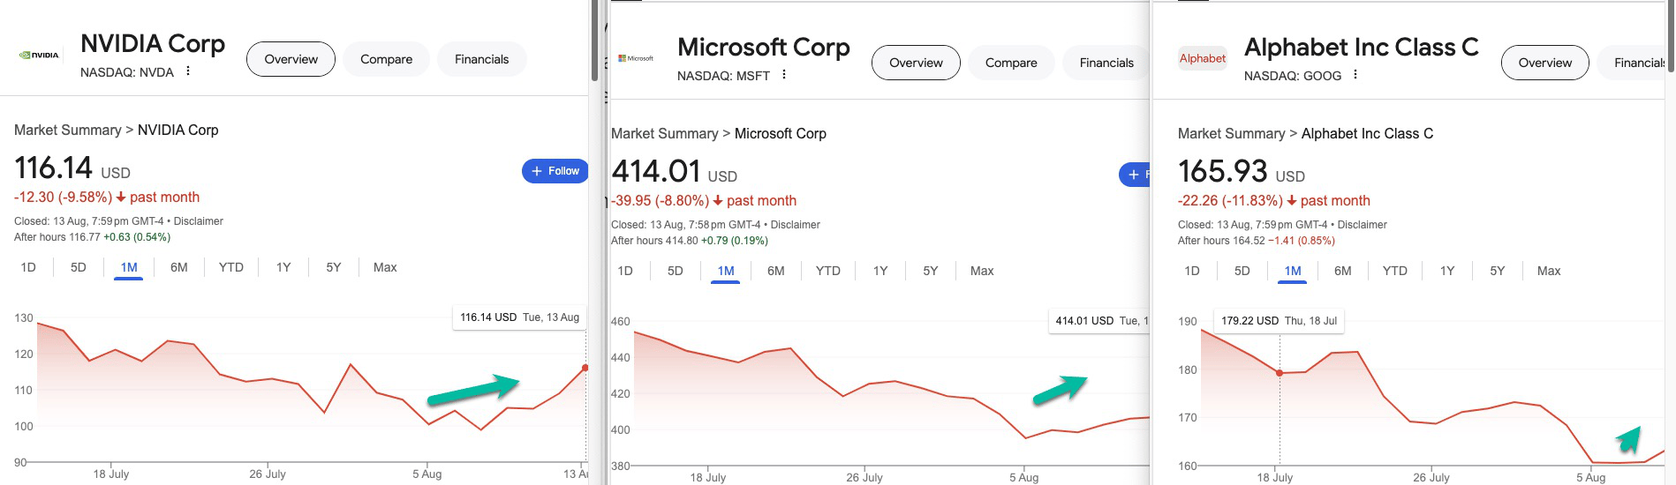Select YTD range on Microsoft chart
The width and height of the screenshot is (1676, 485).
(828, 271)
